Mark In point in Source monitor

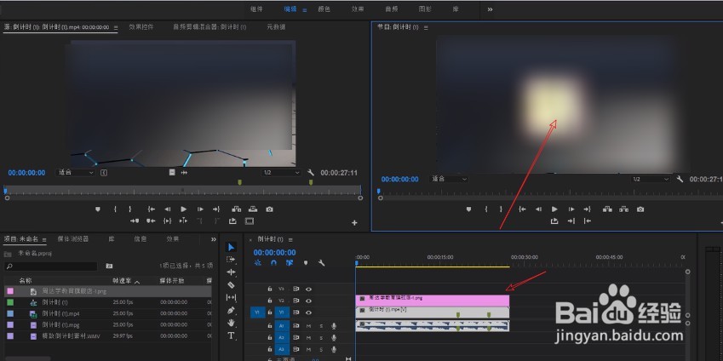click(x=115, y=209)
